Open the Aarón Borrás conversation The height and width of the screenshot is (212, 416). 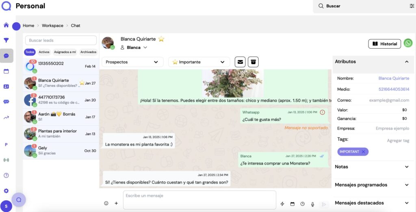pos(61,117)
